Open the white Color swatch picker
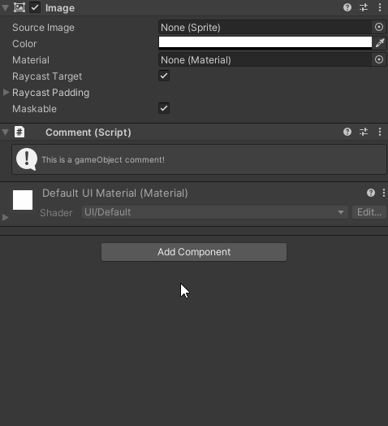The image size is (388, 426). click(265, 43)
